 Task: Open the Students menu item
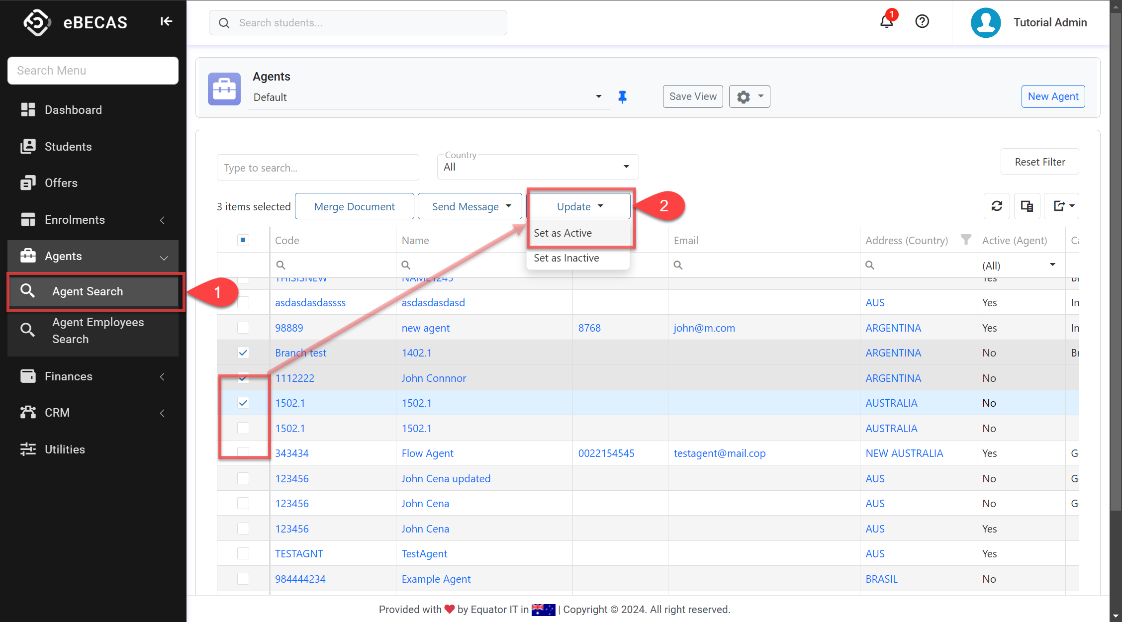(x=93, y=146)
